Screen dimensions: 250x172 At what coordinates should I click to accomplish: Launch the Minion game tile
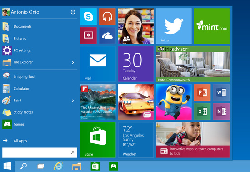(174, 102)
